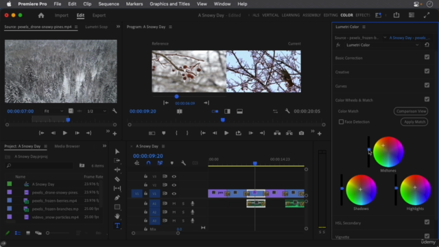This screenshot has width=439, height=247.
Task: Select the Razor tool
Action: pos(117,179)
